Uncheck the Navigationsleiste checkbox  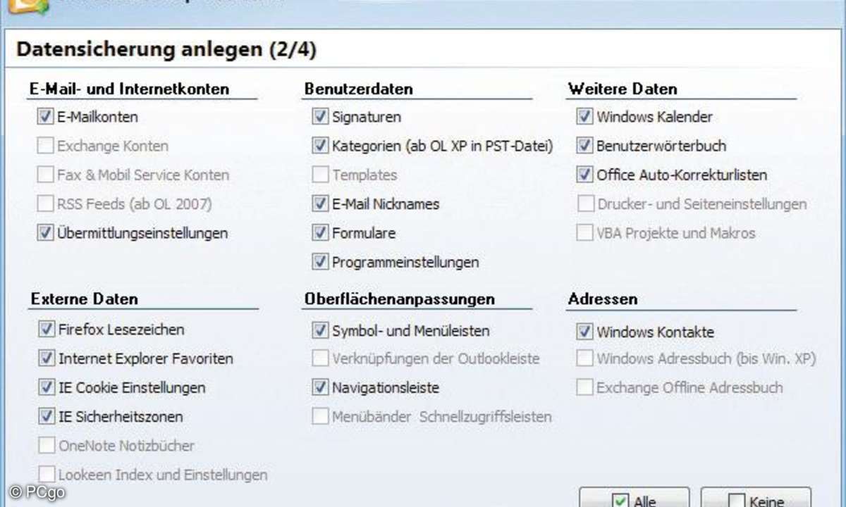(320, 387)
